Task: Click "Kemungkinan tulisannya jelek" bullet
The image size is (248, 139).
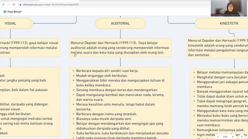Action: click(x=220, y=130)
